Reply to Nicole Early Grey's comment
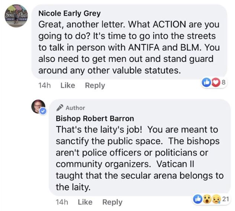 95,86
